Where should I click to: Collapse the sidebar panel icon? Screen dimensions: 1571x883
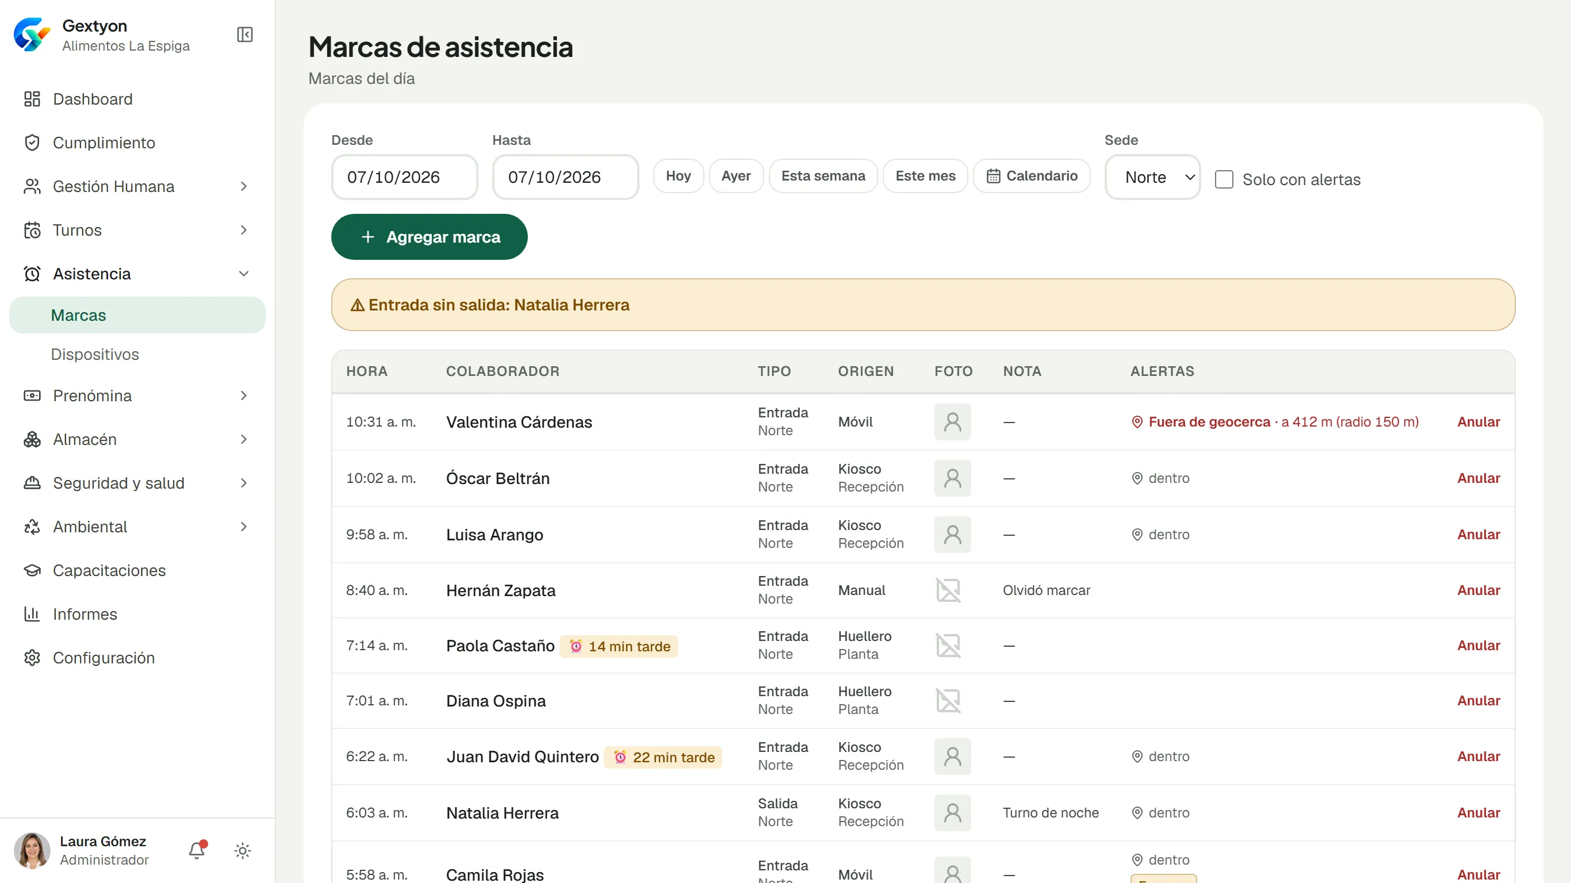click(x=244, y=34)
